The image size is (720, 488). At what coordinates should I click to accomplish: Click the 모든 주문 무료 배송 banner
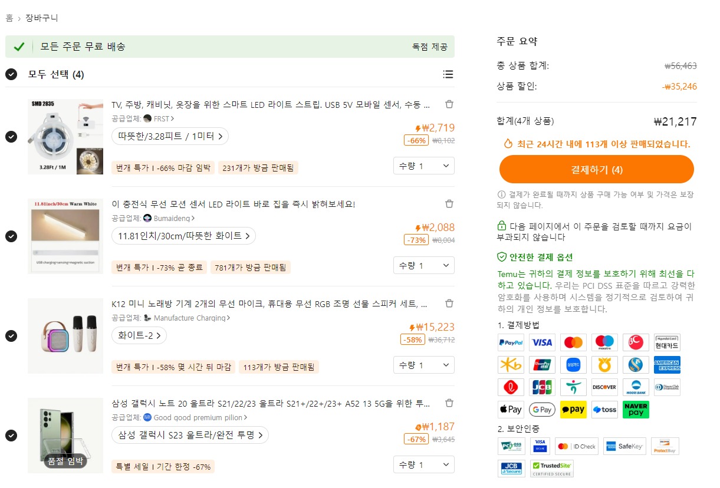(x=230, y=47)
